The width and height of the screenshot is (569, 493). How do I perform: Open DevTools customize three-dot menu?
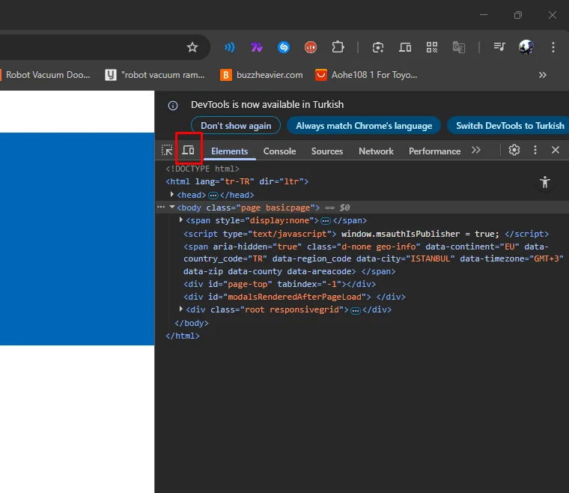click(x=535, y=151)
